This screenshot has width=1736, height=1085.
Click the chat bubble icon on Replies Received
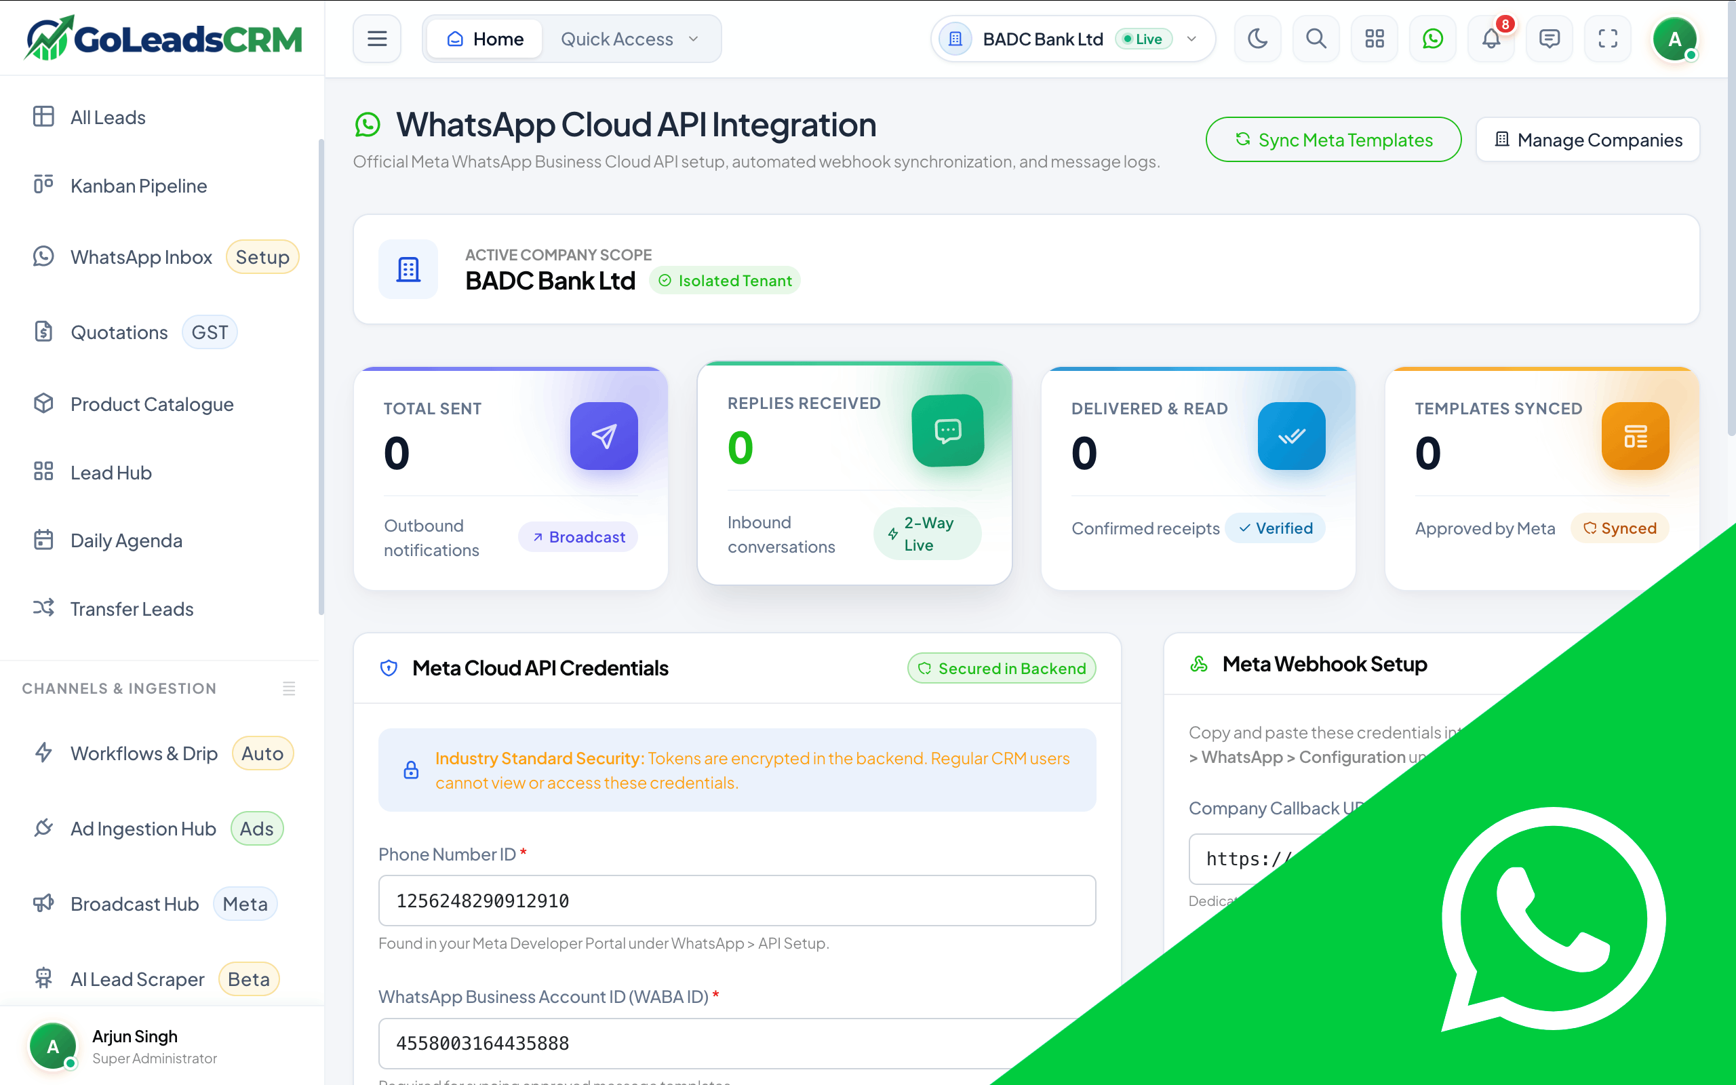pos(947,431)
